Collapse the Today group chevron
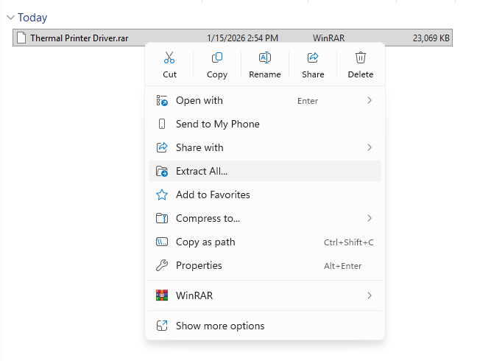 click(x=10, y=18)
